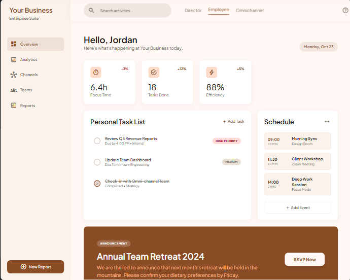Go to Analytics in the sidebar

[x=36, y=59]
